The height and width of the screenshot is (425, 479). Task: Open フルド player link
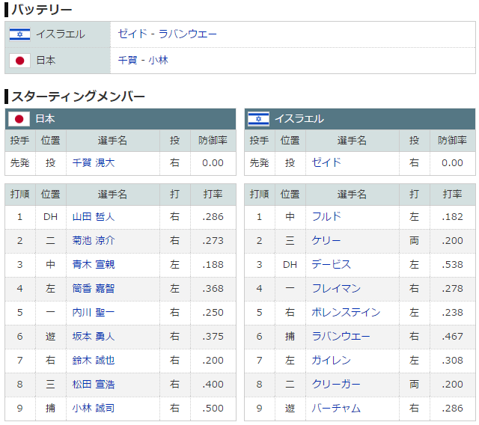(x=326, y=217)
